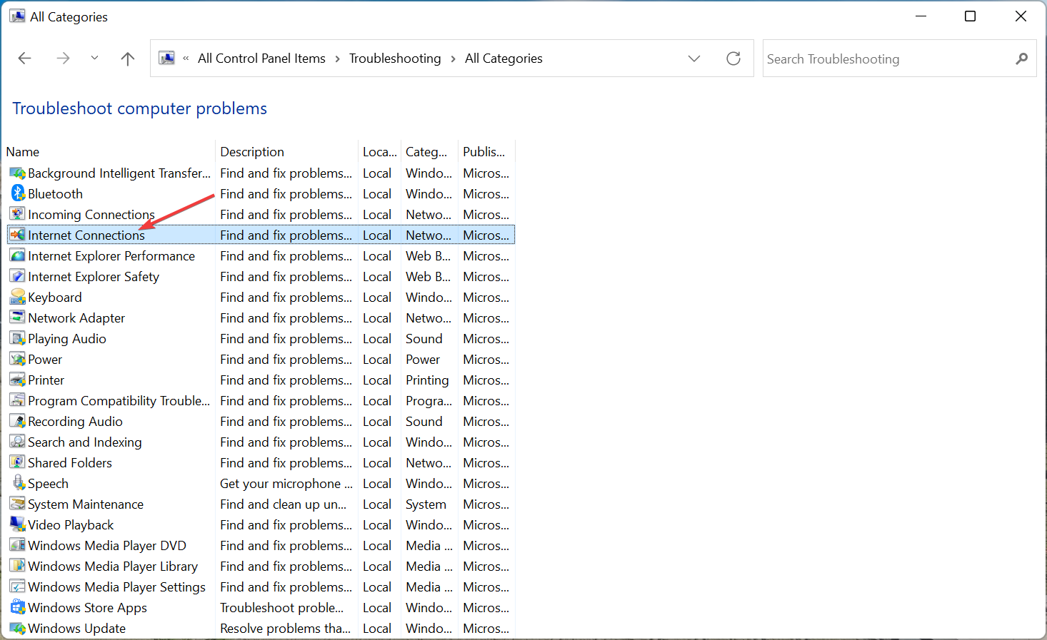The width and height of the screenshot is (1047, 640).
Task: Select the Speech name text
Action: (x=48, y=484)
